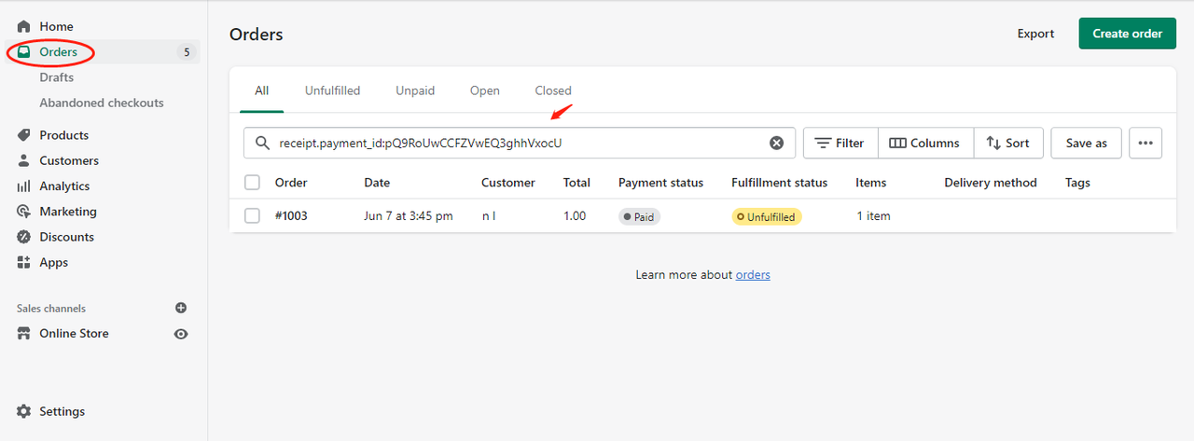Go to Marketing in sidebar
The image size is (1194, 441).
[68, 212]
